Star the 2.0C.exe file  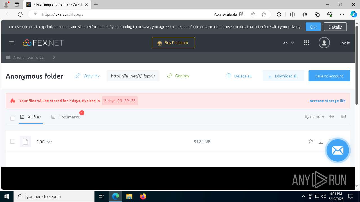311,141
